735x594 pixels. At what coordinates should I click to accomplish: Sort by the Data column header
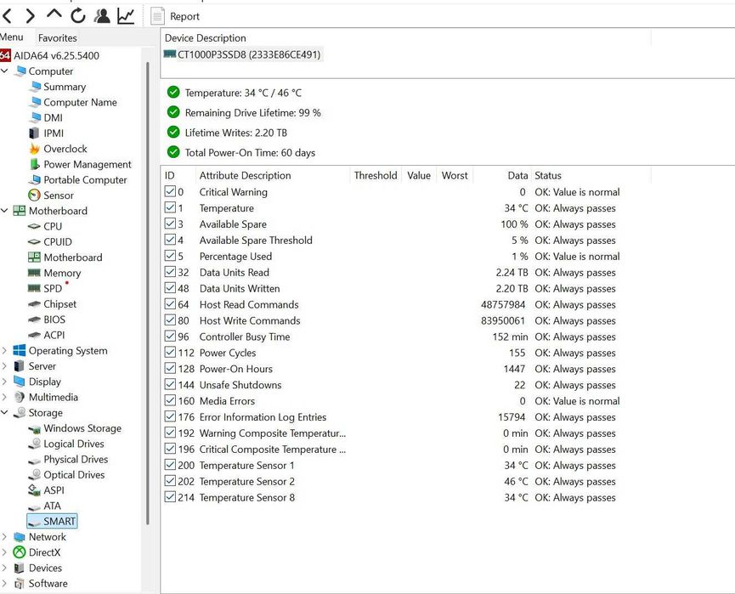[502, 175]
